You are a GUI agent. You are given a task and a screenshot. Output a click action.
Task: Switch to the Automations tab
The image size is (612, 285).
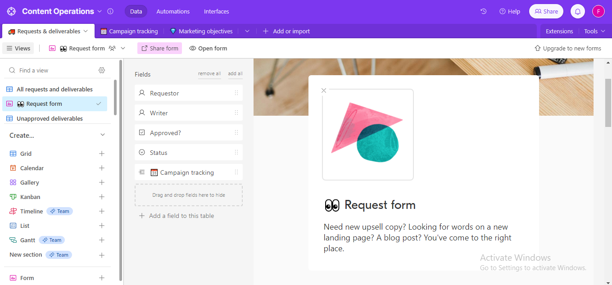pyautogui.click(x=173, y=11)
